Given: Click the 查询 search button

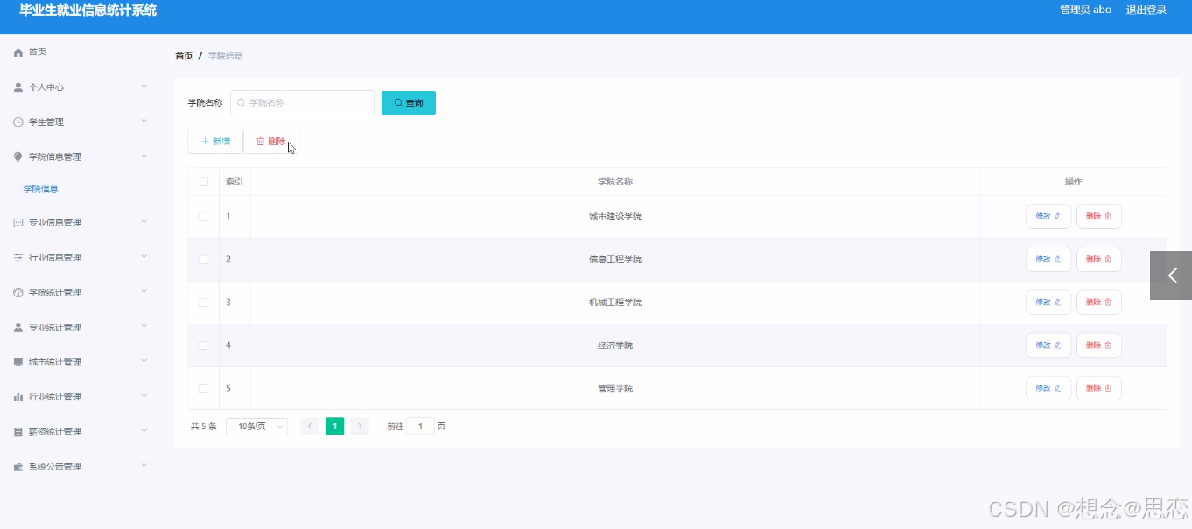Looking at the screenshot, I should pos(409,103).
